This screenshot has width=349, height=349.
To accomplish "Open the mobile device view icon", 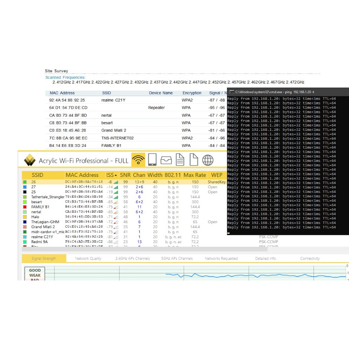I will pos(152,160).
